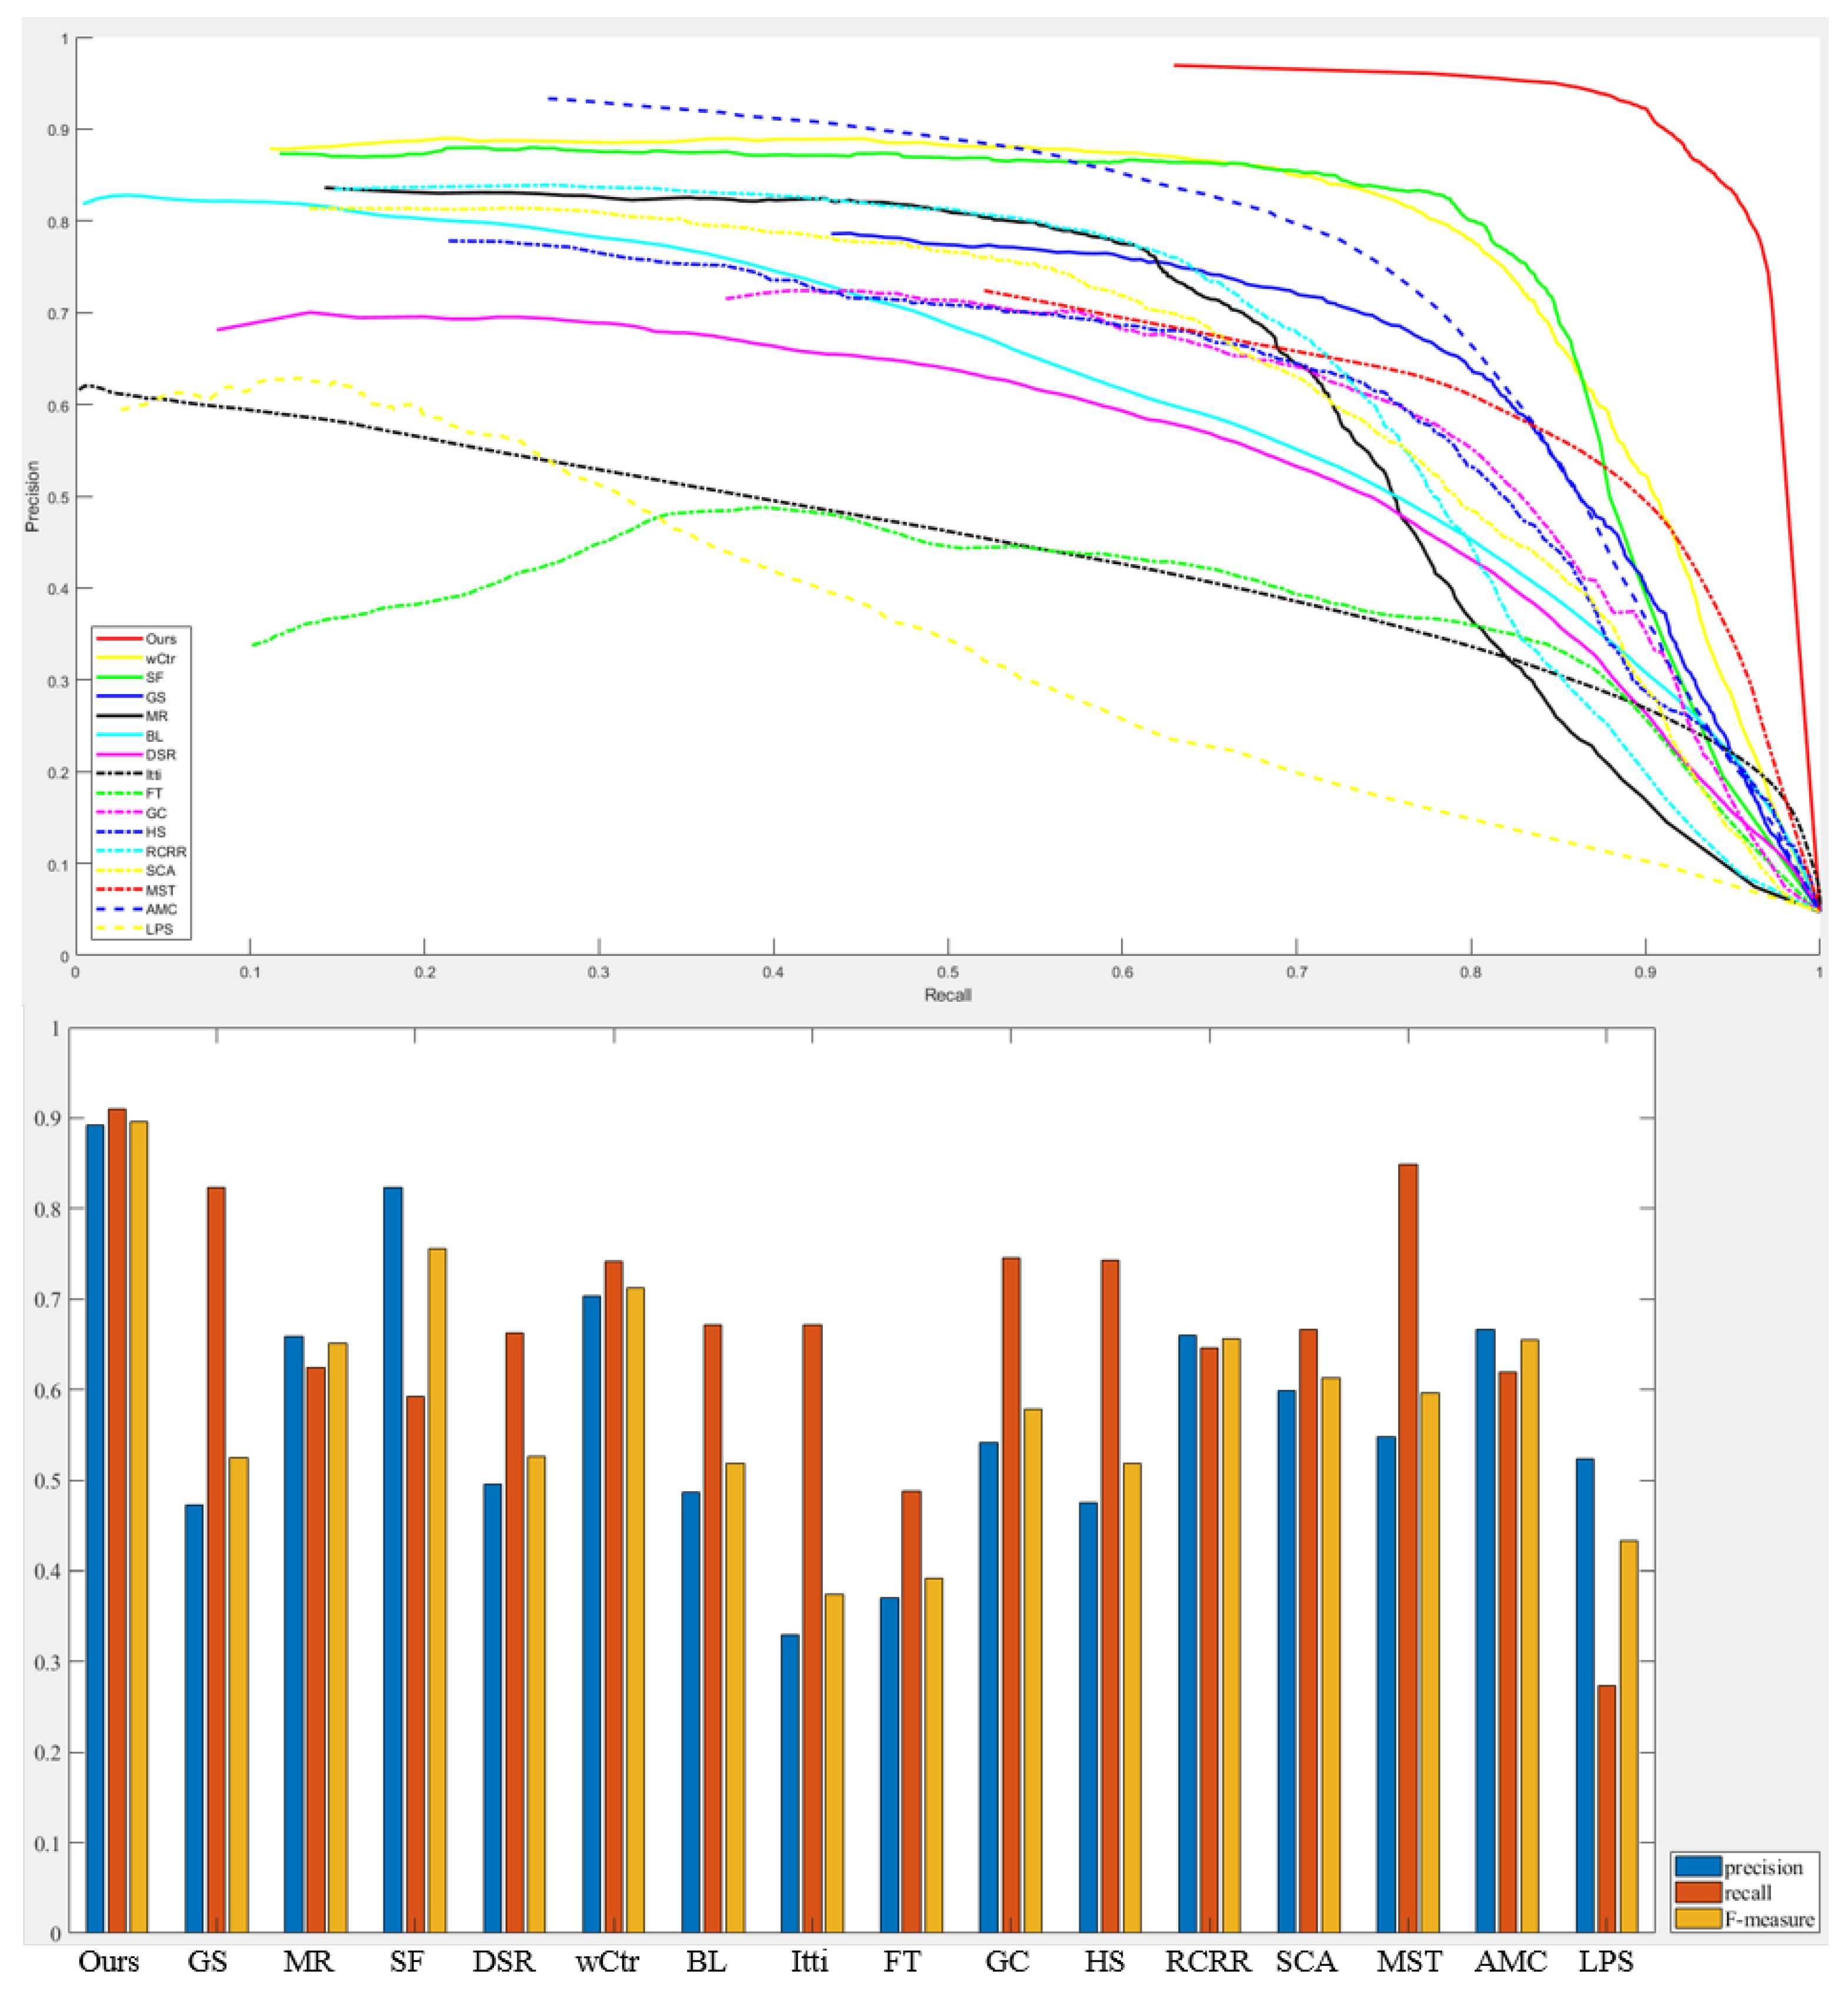Click the 'RCRR' bar chart axis label

[x=1207, y=1962]
